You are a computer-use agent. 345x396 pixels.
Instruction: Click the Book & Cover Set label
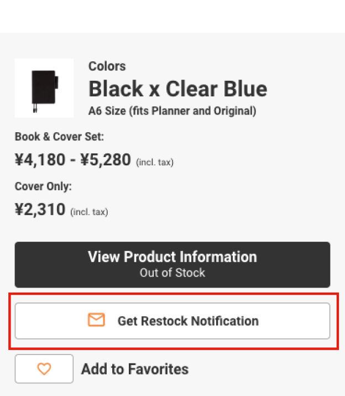coord(59,137)
